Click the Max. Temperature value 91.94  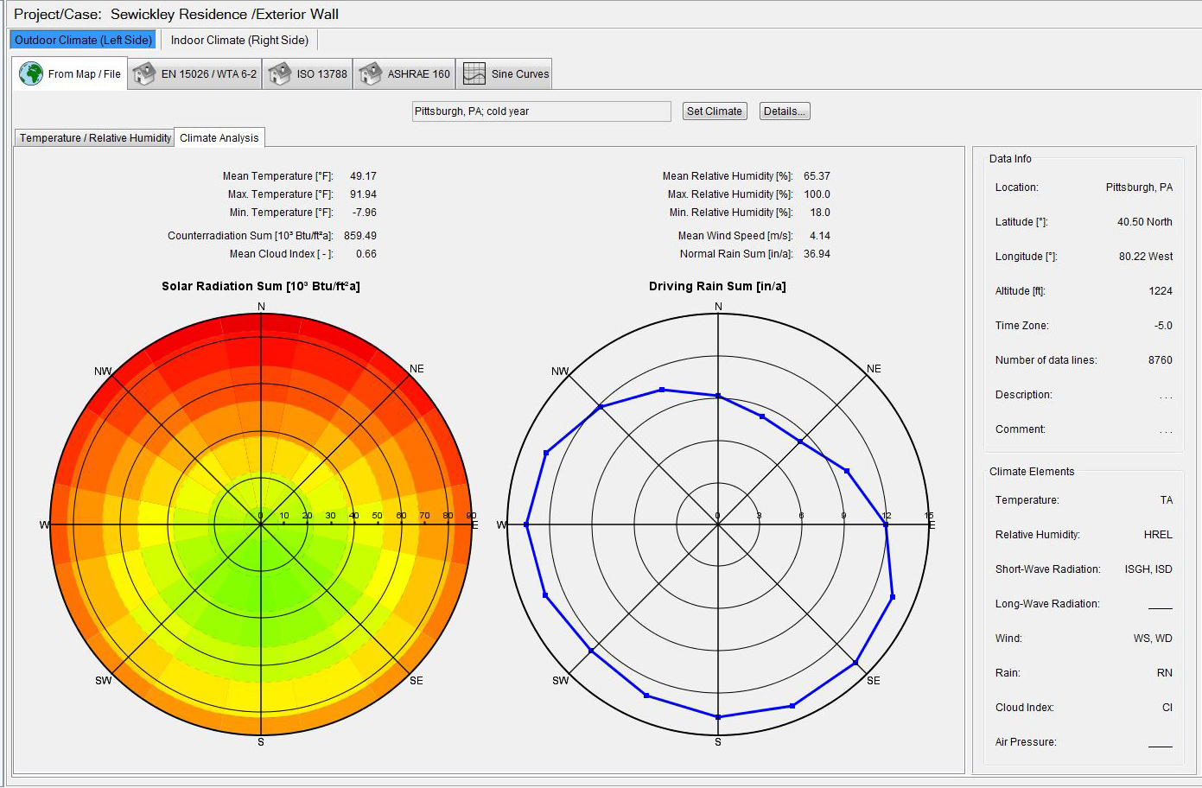(363, 194)
